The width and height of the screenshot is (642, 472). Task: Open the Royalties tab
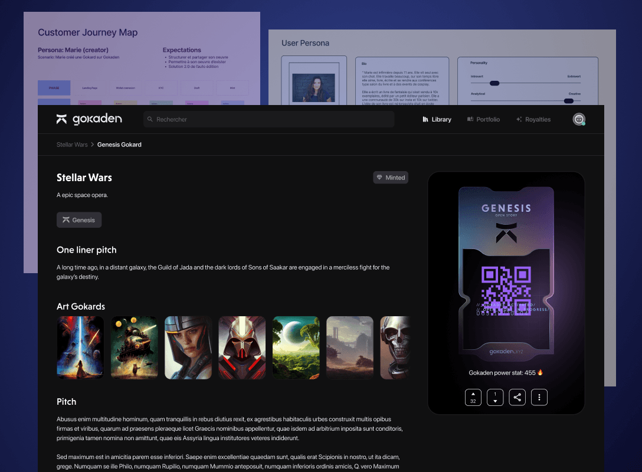(533, 119)
